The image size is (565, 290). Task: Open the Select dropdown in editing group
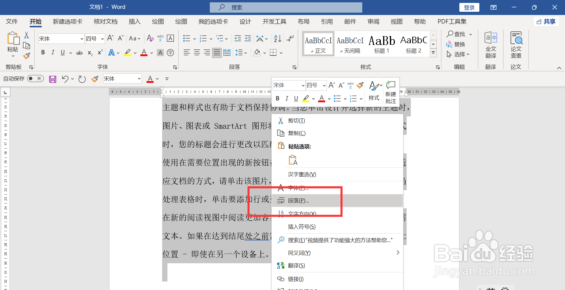[x=458, y=54]
